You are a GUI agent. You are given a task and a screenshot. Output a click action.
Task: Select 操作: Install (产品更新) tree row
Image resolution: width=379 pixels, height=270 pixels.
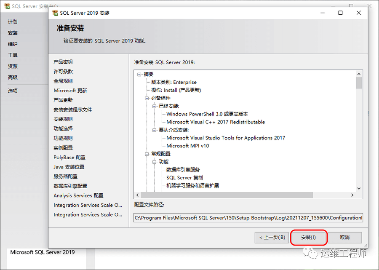[176, 91]
